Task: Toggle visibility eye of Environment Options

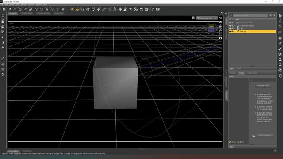Action: point(230,26)
